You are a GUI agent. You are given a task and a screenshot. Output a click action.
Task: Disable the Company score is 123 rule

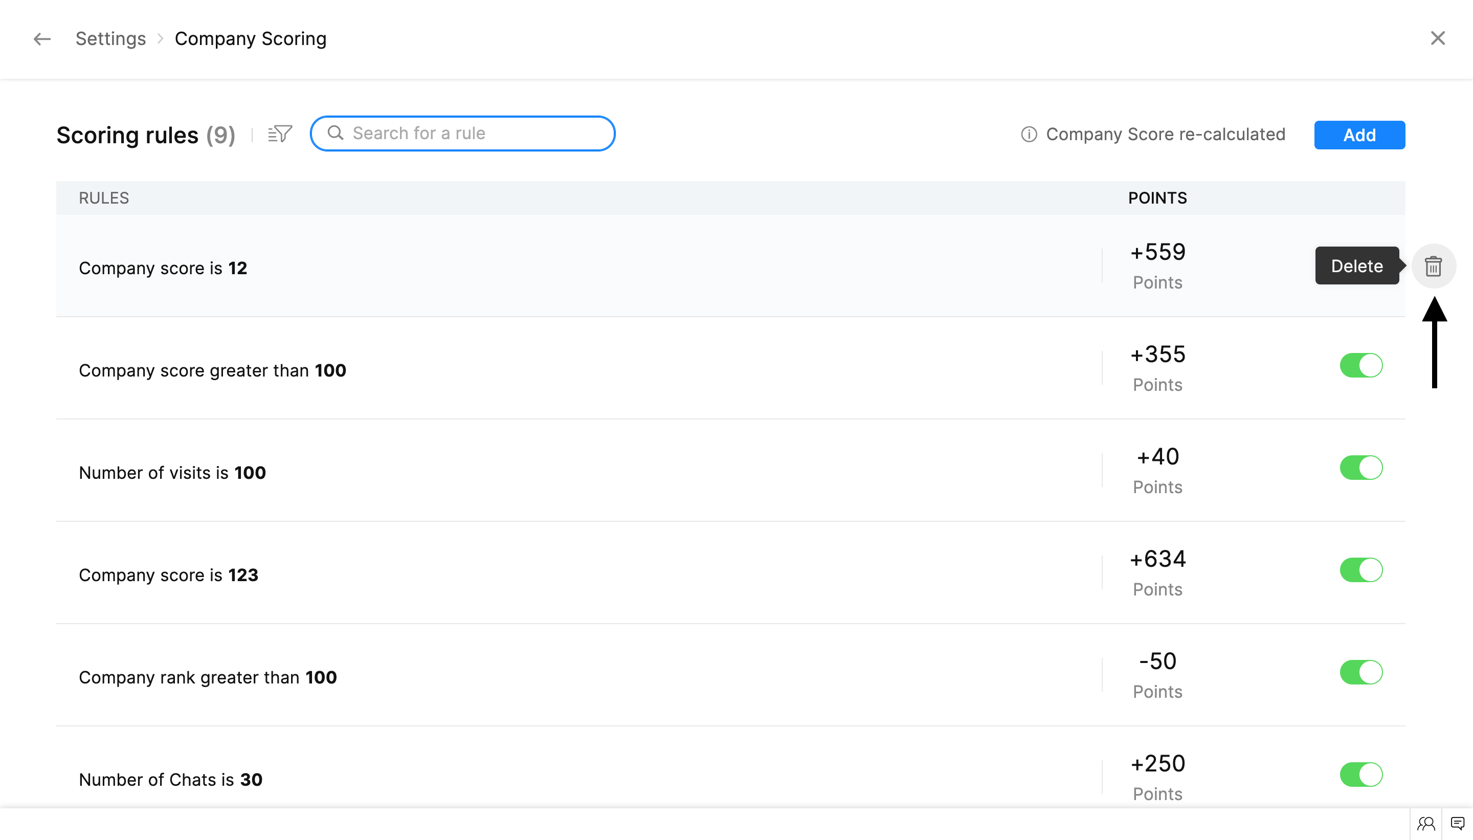[1360, 570]
